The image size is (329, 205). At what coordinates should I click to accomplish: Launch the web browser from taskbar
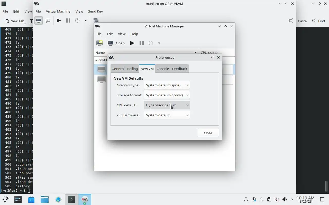[58, 199]
